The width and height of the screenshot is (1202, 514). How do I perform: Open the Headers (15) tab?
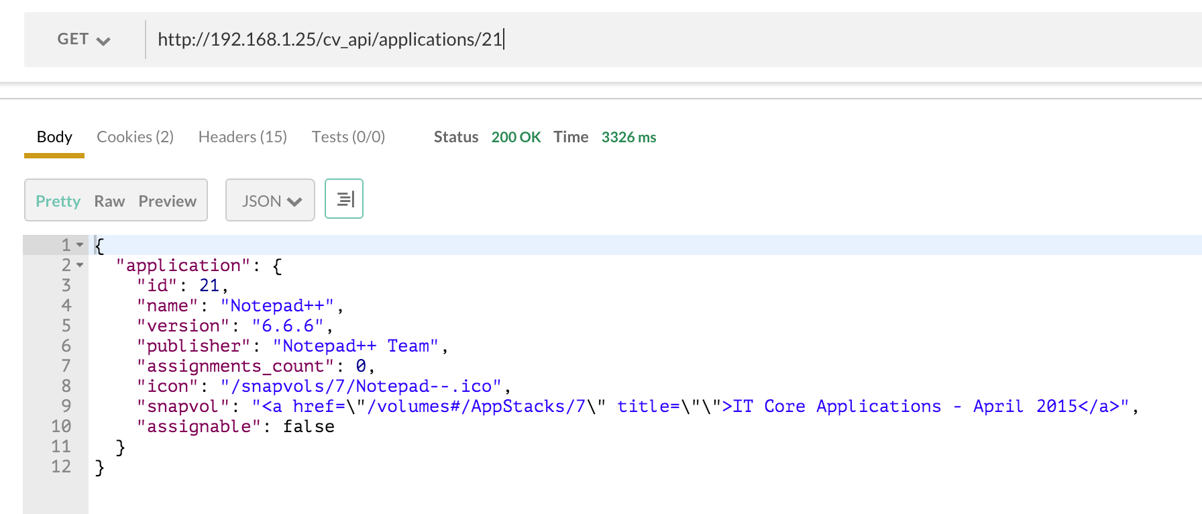pos(242,137)
